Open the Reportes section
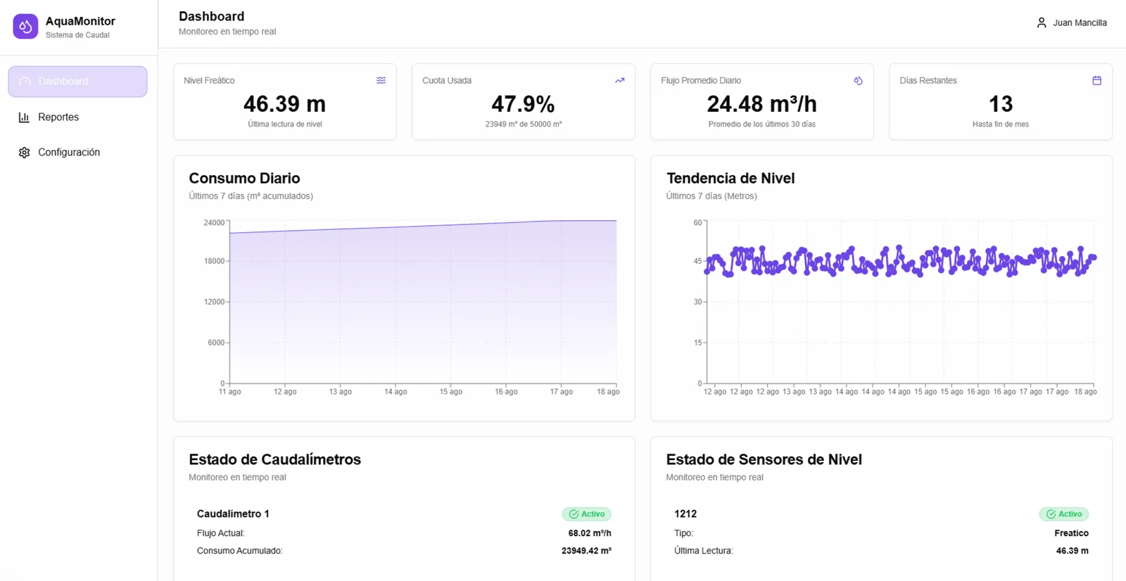 (x=58, y=117)
